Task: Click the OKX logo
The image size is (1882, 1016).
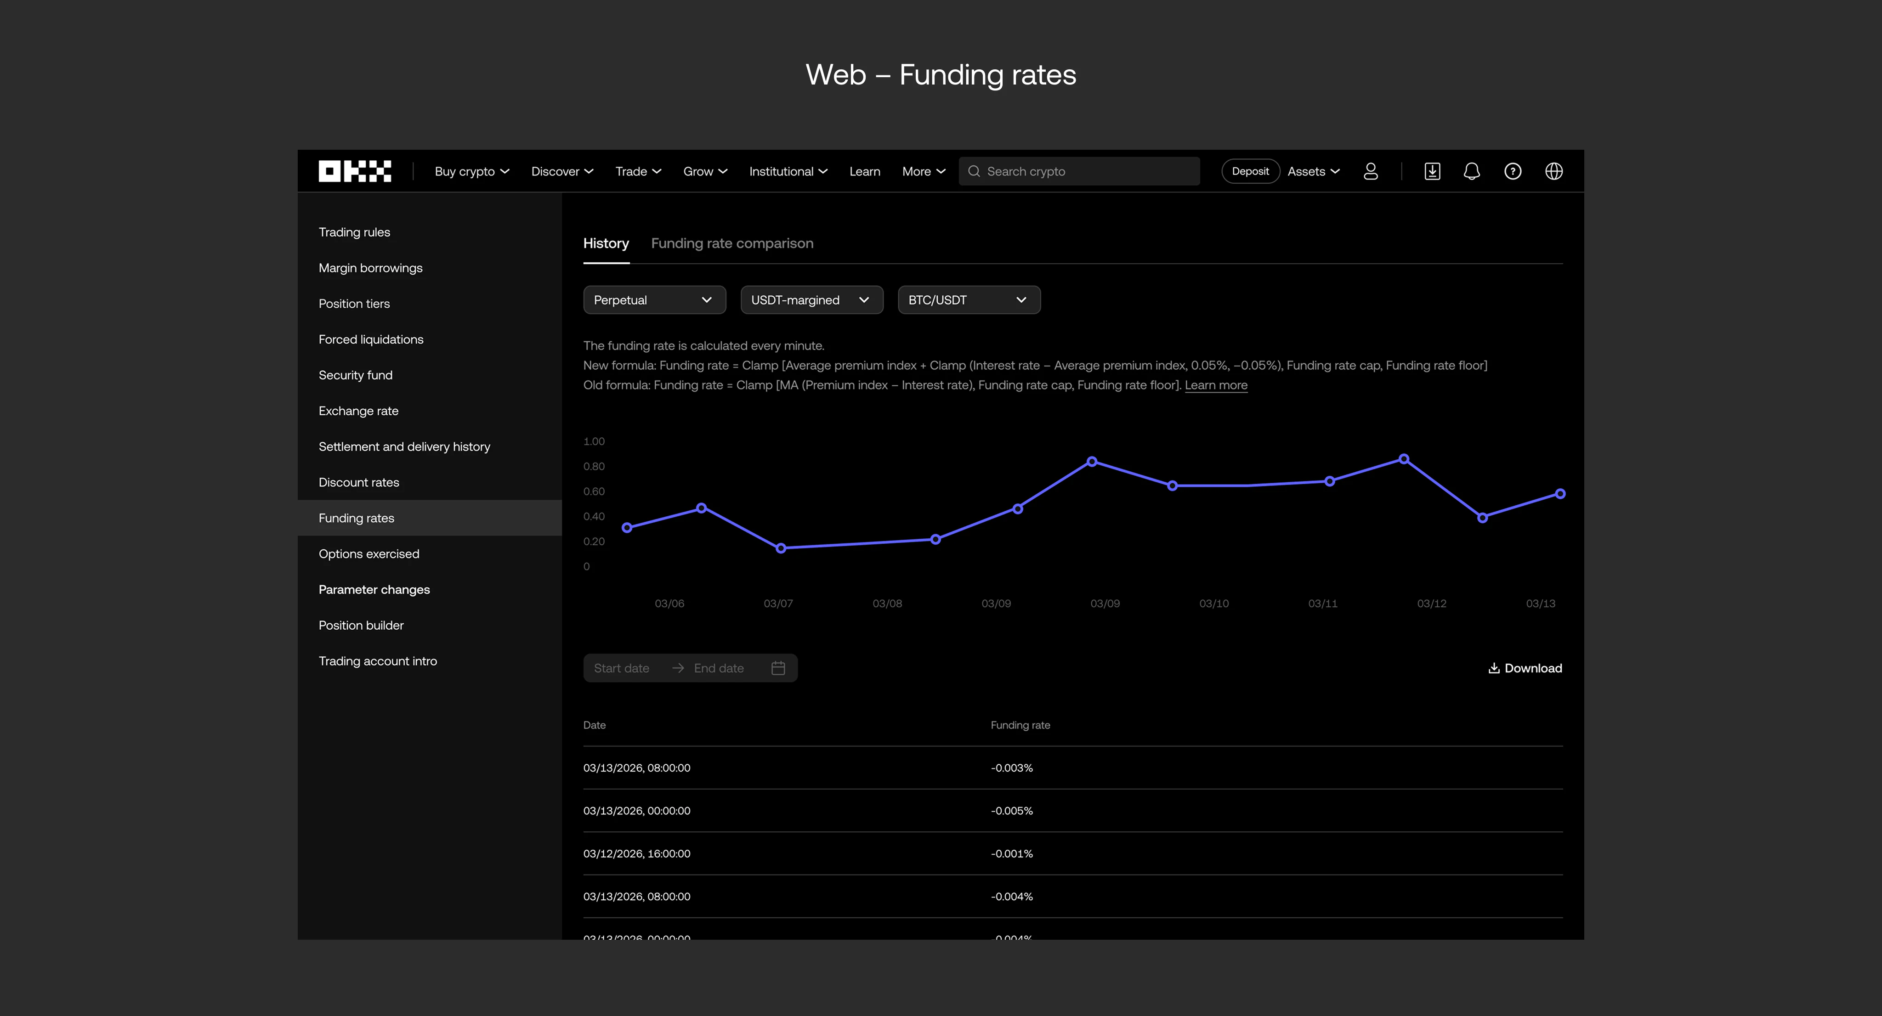Action: point(354,171)
